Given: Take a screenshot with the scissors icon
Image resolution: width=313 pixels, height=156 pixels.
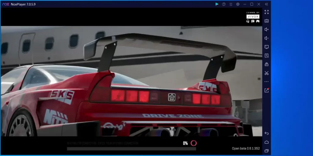Looking at the screenshot, I should point(267,73).
